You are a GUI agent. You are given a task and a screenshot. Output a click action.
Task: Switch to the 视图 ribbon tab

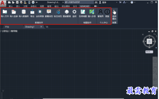[42, 6]
